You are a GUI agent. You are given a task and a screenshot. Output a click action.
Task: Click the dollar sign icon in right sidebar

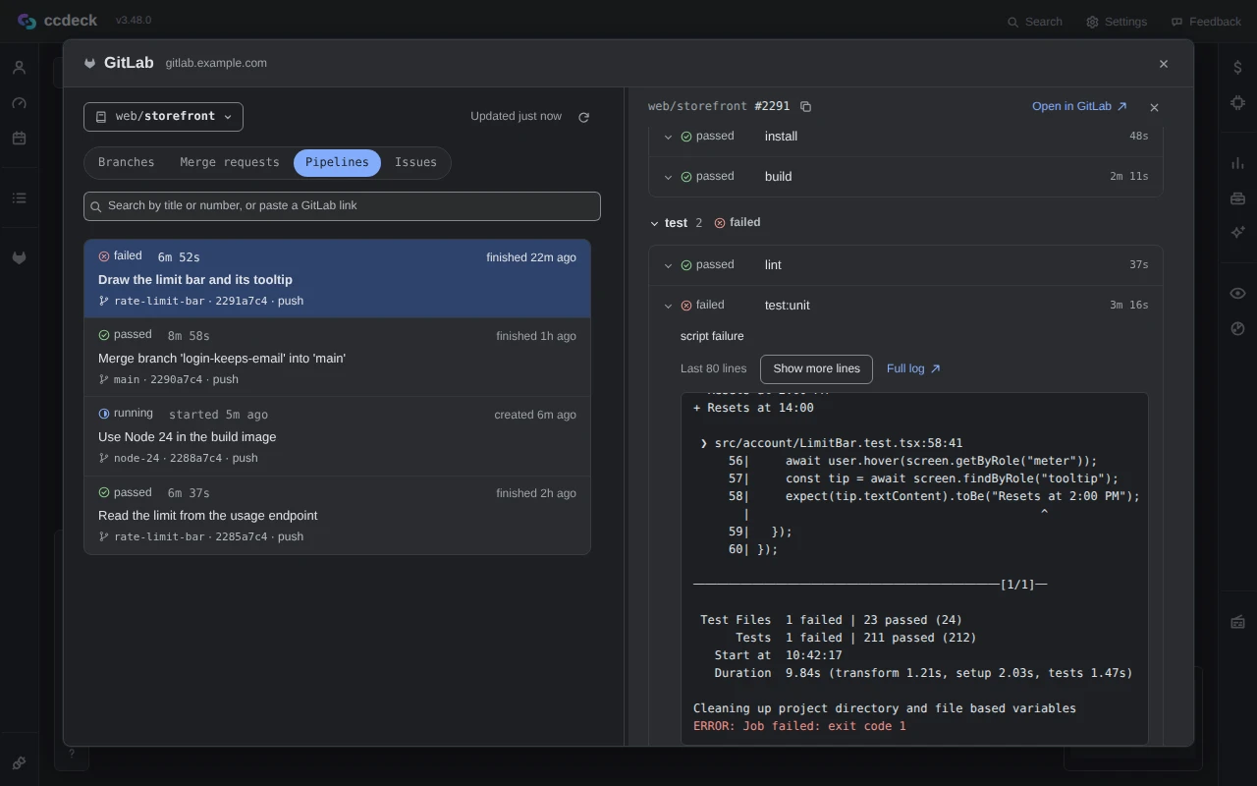pyautogui.click(x=1237, y=67)
